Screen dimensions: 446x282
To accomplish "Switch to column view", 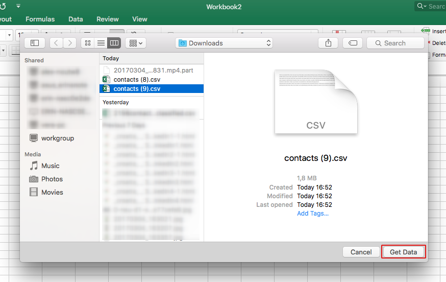I will 114,43.
